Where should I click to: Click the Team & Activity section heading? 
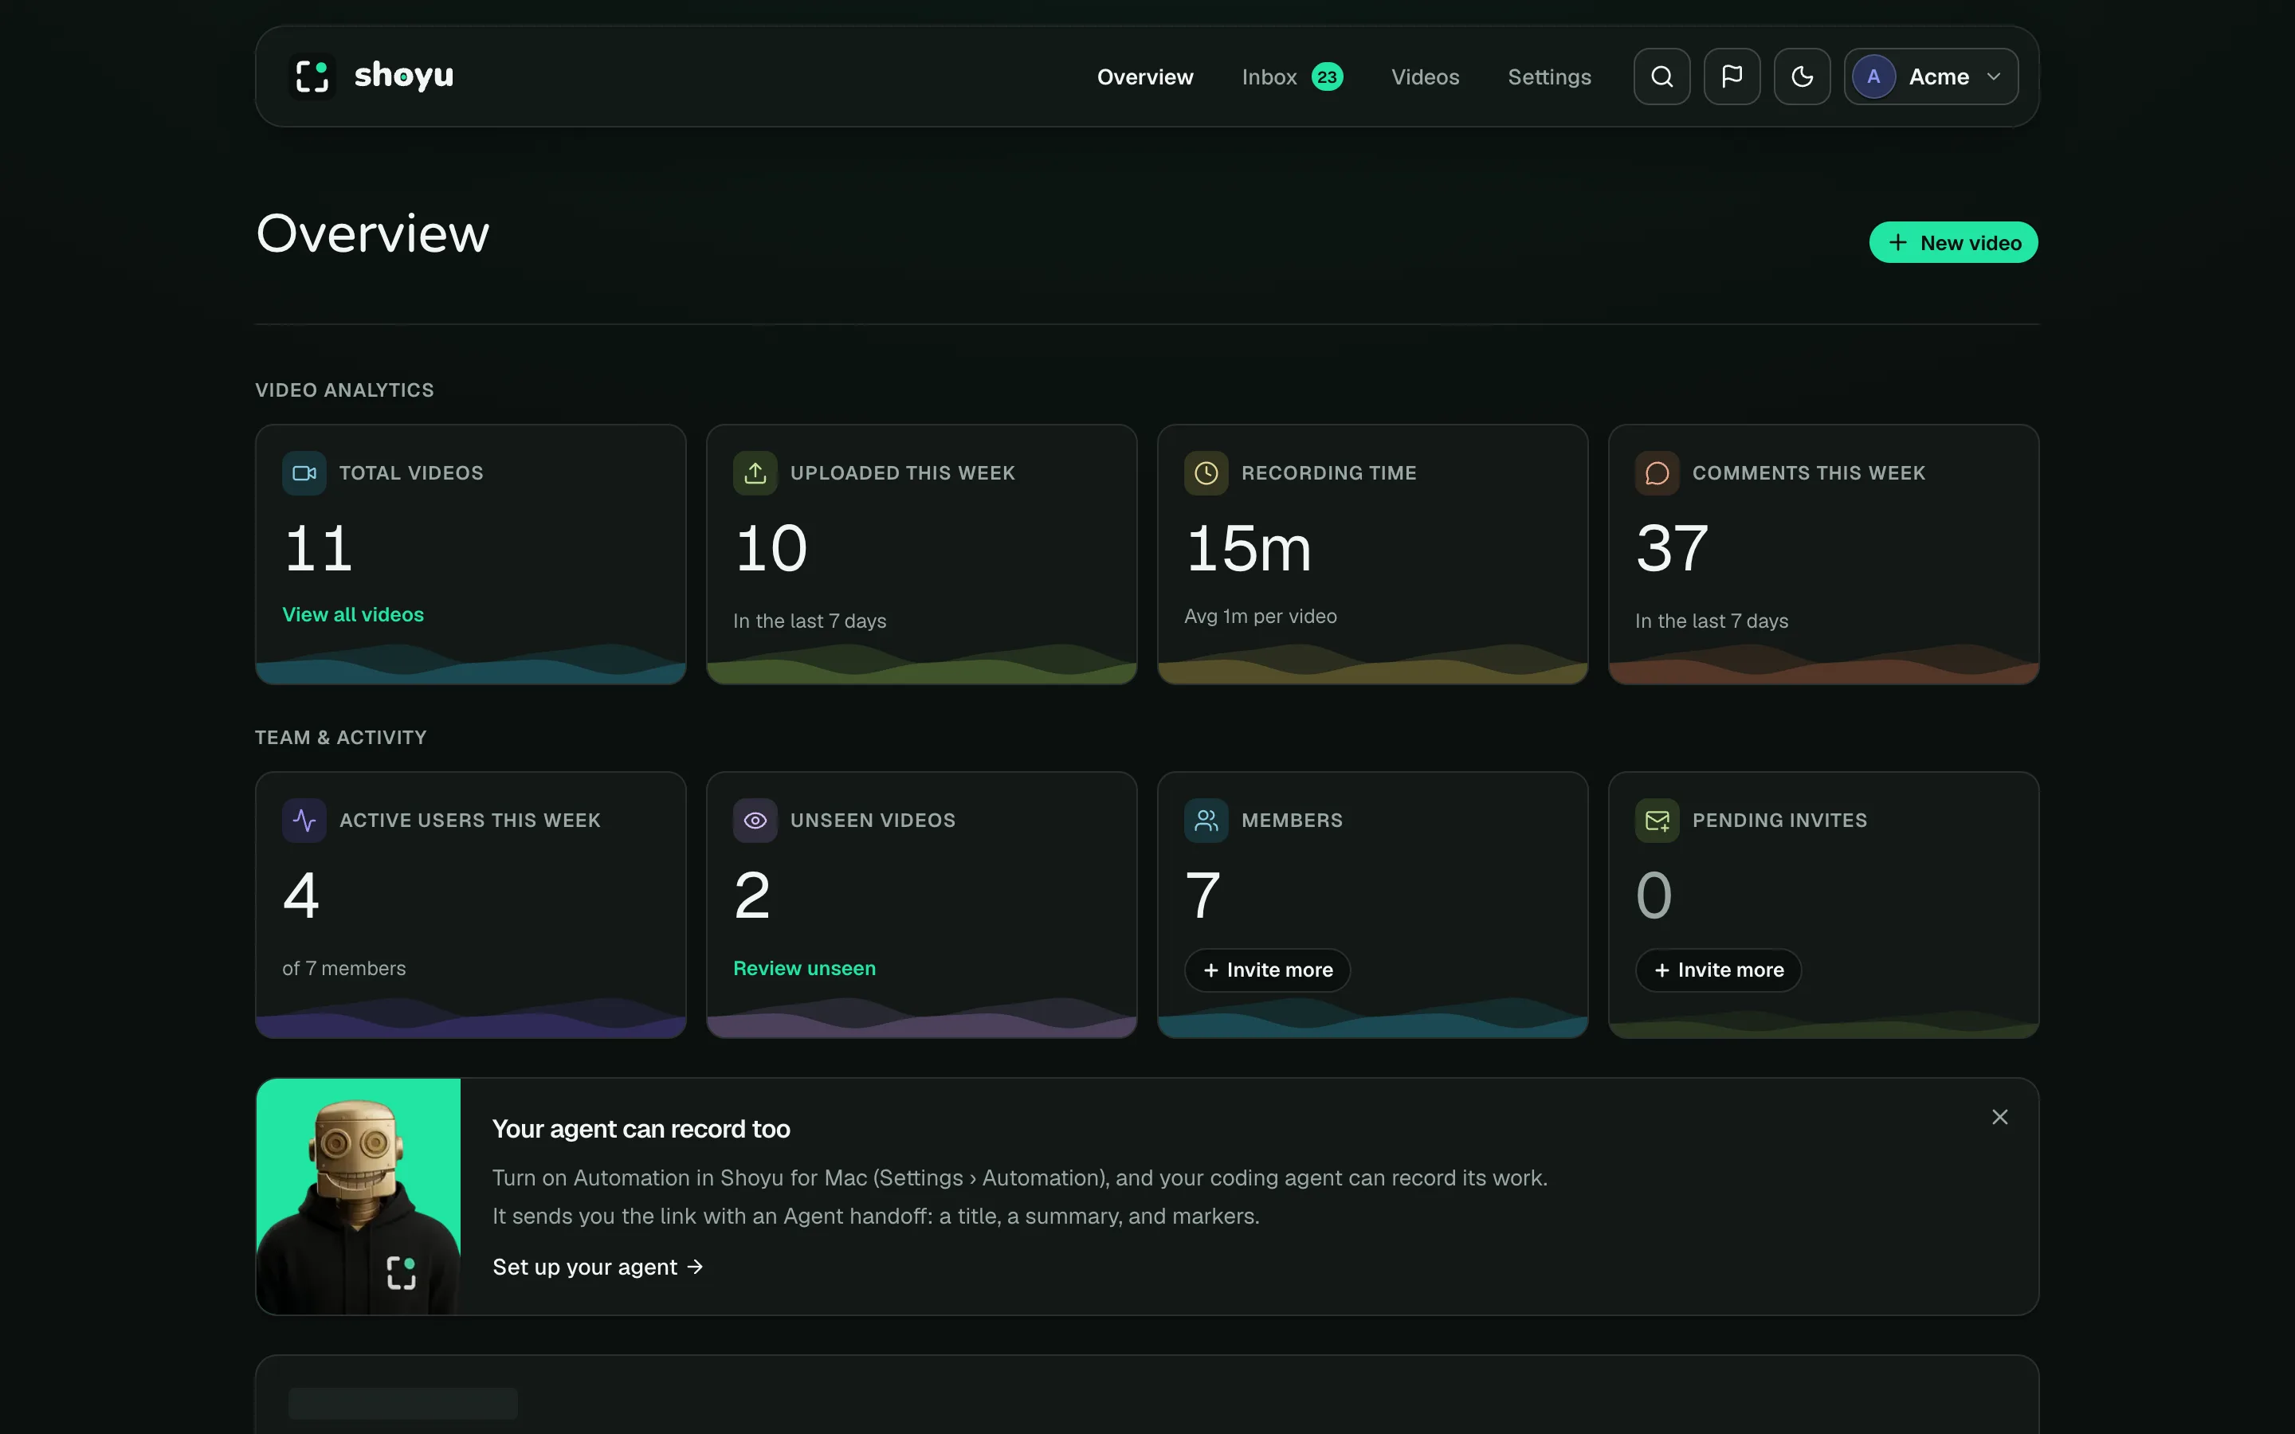pyautogui.click(x=340, y=737)
